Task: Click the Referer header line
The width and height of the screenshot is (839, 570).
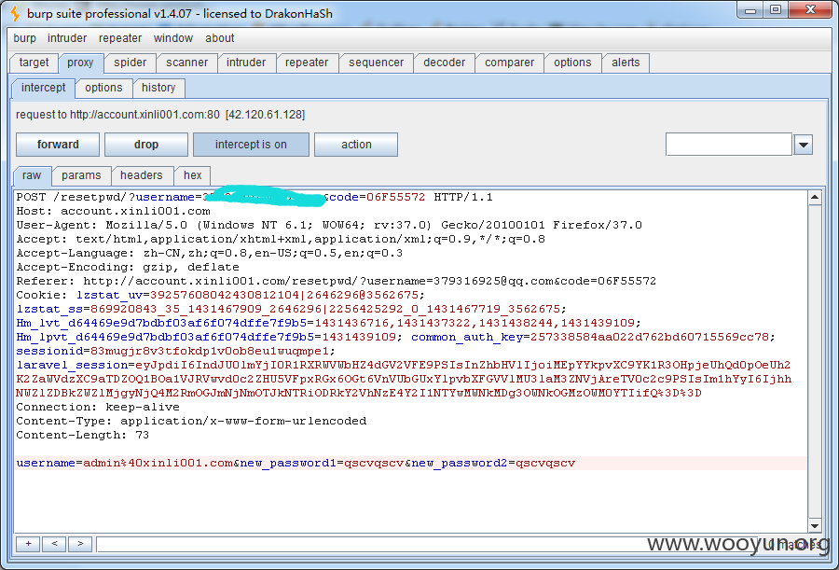Action: [336, 281]
